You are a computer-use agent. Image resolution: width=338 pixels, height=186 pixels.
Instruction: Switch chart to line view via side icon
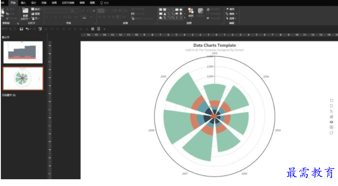pyautogui.click(x=331, y=111)
